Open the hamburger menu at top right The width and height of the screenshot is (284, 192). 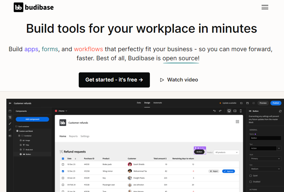265,7
